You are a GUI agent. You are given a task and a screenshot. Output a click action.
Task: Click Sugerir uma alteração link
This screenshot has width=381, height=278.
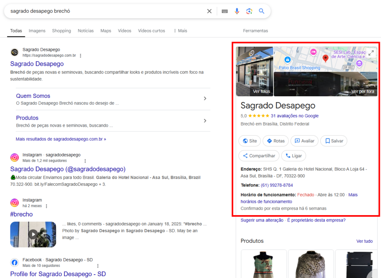coord(262,220)
